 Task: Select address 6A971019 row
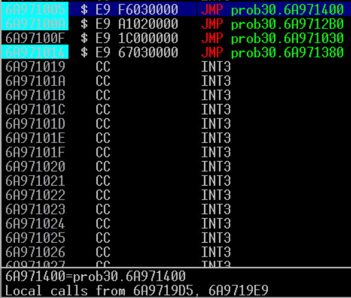35,67
